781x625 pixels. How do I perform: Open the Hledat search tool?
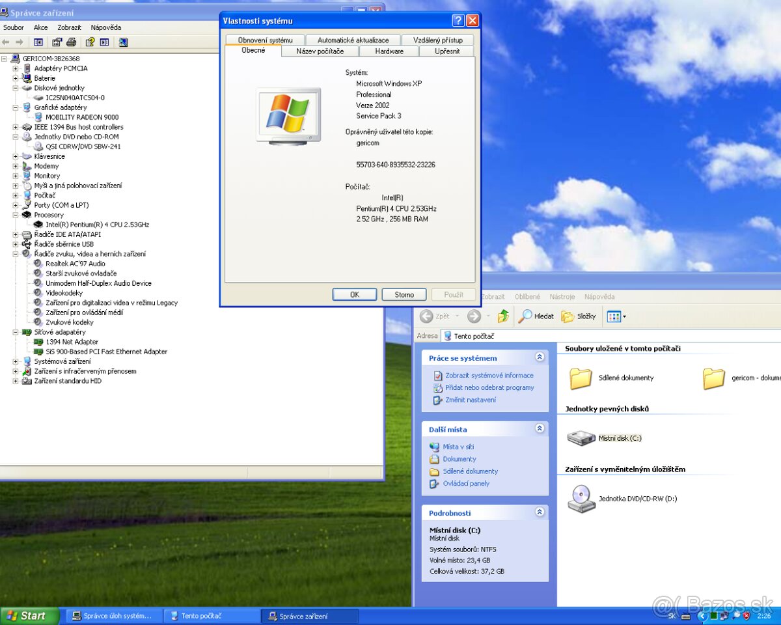pyautogui.click(x=536, y=316)
